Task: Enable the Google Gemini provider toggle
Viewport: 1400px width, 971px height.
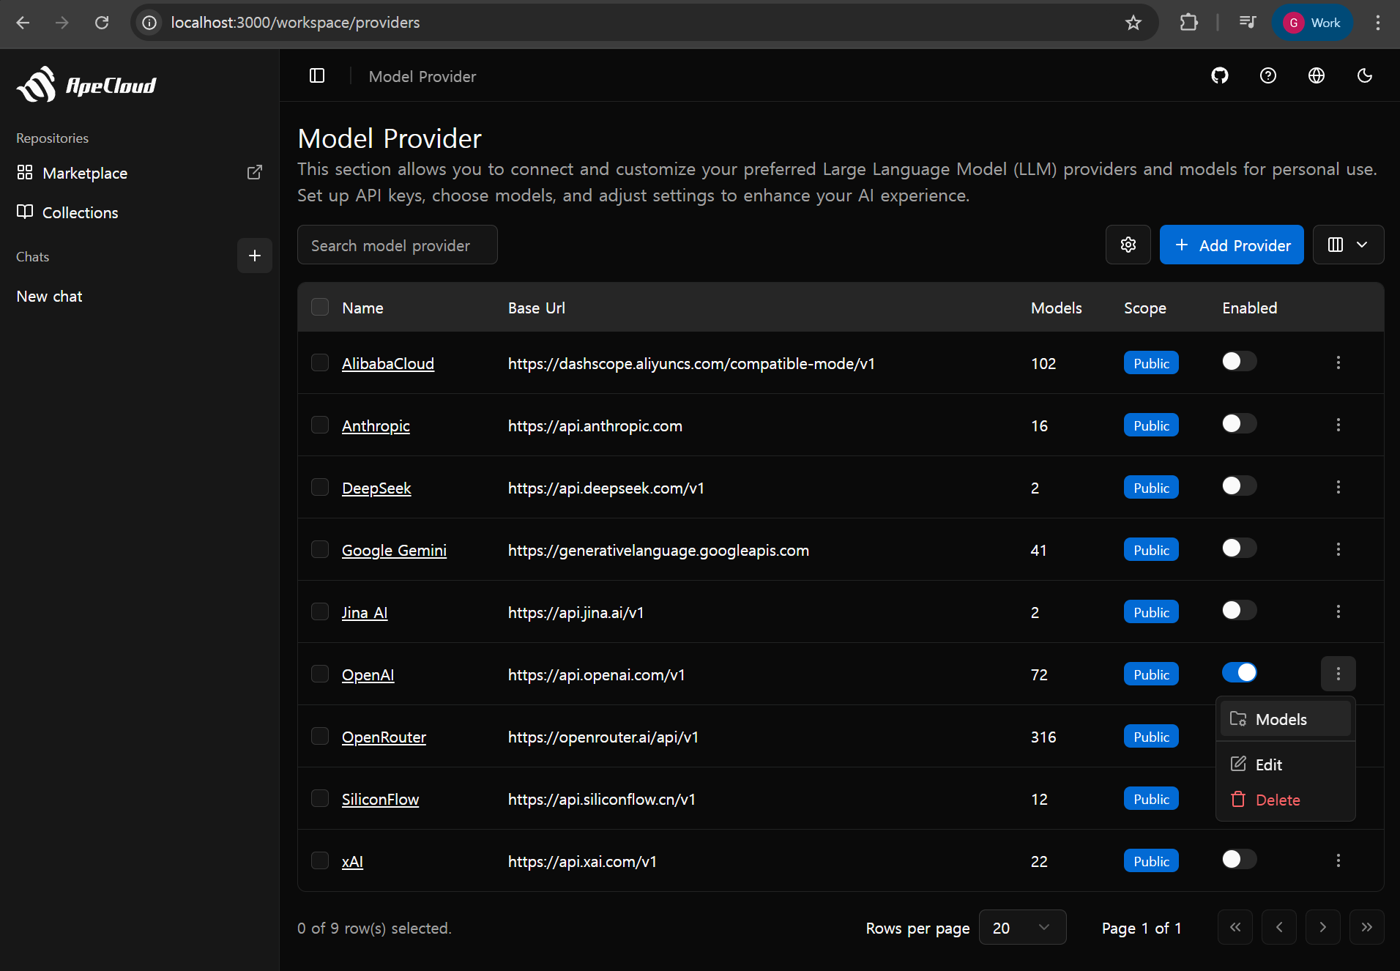Action: coord(1239,548)
